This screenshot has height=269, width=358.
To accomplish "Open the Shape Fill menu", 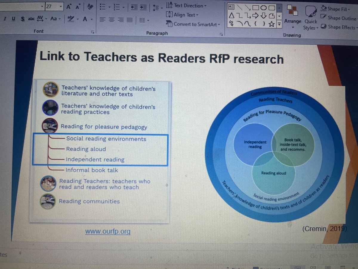I will click(x=336, y=9).
